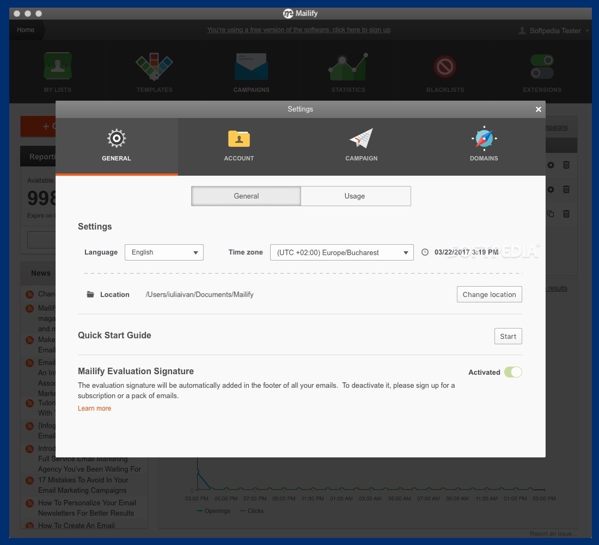Click the orange create button behind dialog
The image size is (599, 545).
point(38,126)
